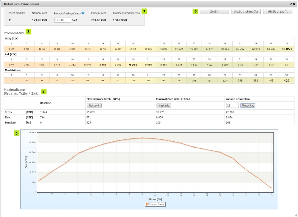Click the Zadané uživatelem discount input

[232, 105]
